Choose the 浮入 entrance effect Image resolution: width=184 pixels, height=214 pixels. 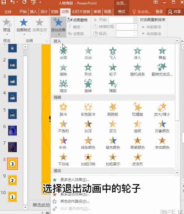[137, 53]
